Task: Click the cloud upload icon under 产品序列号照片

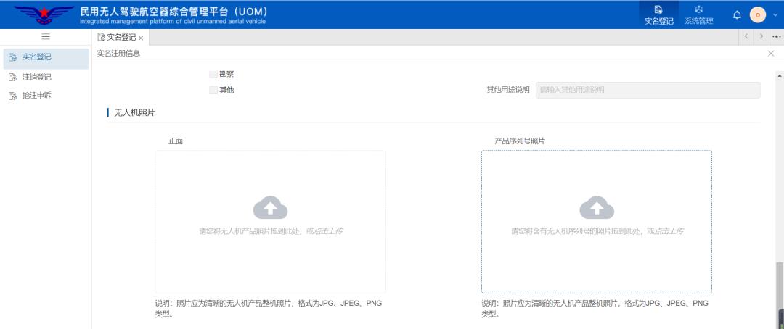Action: 597,208
